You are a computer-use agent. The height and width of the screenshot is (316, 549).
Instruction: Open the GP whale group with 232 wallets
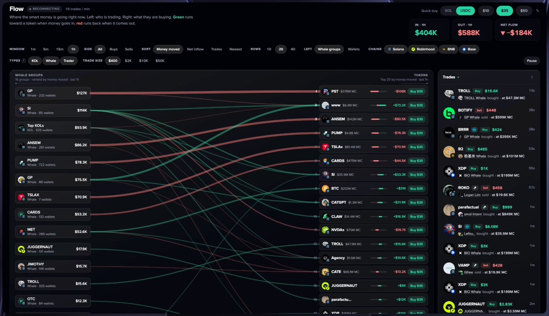click(53, 93)
